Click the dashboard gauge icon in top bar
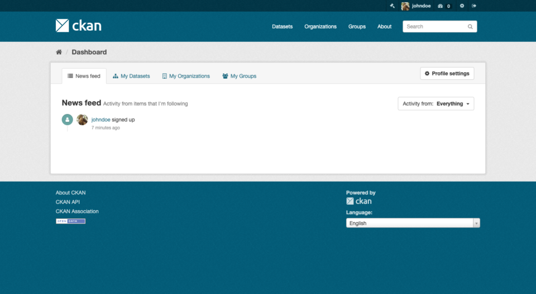Screen dimensions: 536x294 pyautogui.click(x=441, y=6)
